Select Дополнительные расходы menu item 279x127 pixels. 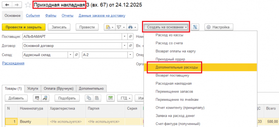click(200, 67)
